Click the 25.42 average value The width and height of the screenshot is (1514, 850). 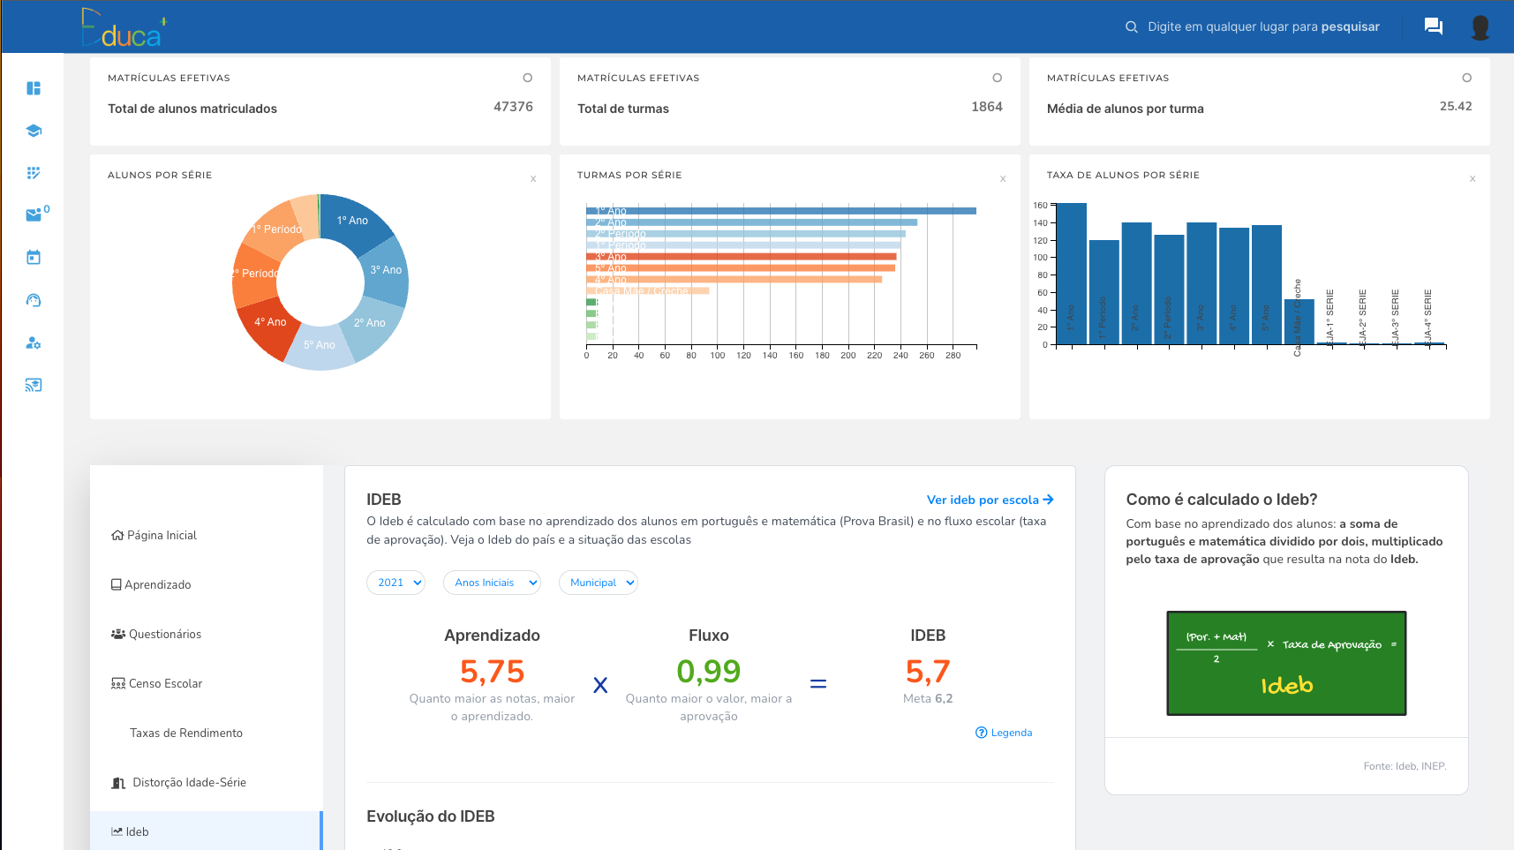point(1456,106)
